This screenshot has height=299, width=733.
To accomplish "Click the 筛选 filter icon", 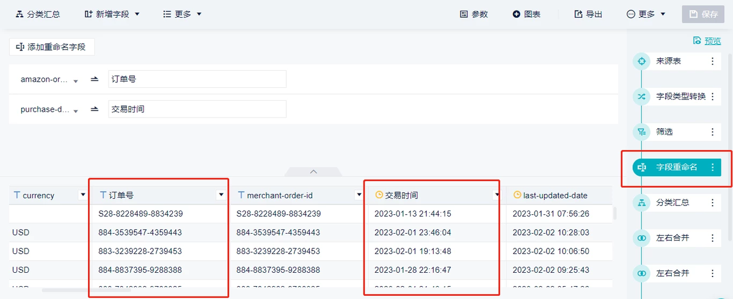I will [x=641, y=132].
